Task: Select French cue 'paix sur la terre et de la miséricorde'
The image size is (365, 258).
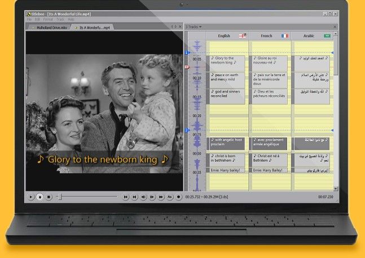Action: click(268, 80)
